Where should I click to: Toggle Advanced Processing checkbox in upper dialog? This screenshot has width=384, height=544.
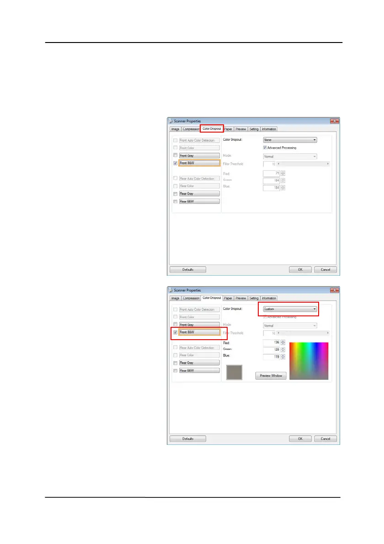coord(265,148)
